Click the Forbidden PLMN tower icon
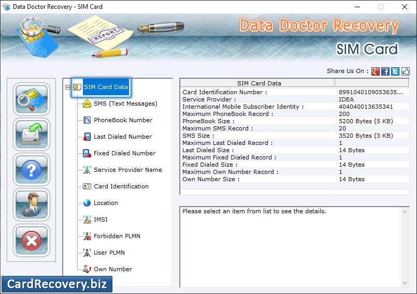Screen dimensions: 417x294 (x=87, y=236)
